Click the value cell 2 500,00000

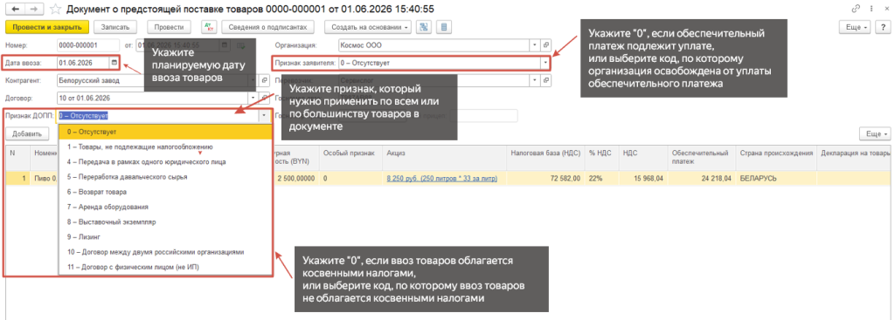295,178
